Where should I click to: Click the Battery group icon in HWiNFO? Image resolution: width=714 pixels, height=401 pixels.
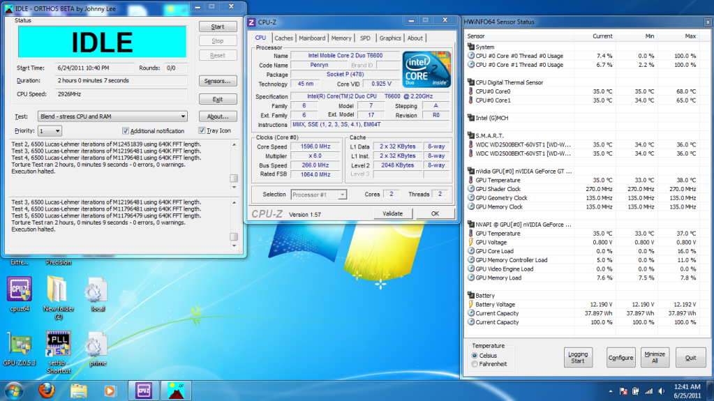pyautogui.click(x=471, y=296)
